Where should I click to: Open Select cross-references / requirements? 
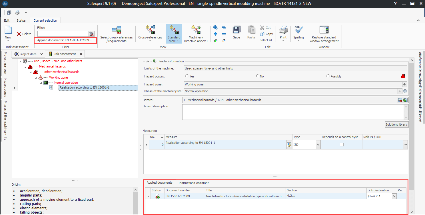tap(117, 30)
